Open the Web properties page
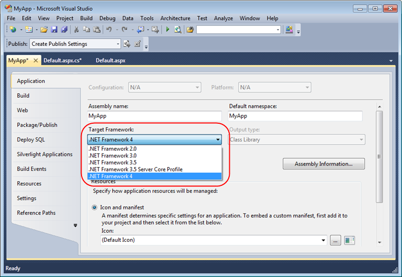The width and height of the screenshot is (402, 277). pos(22,110)
